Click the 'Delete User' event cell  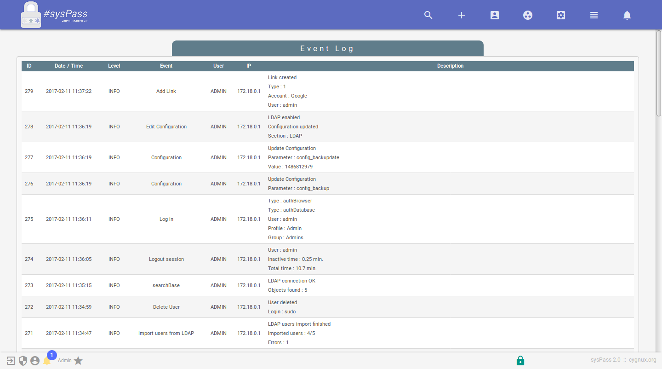(x=166, y=307)
